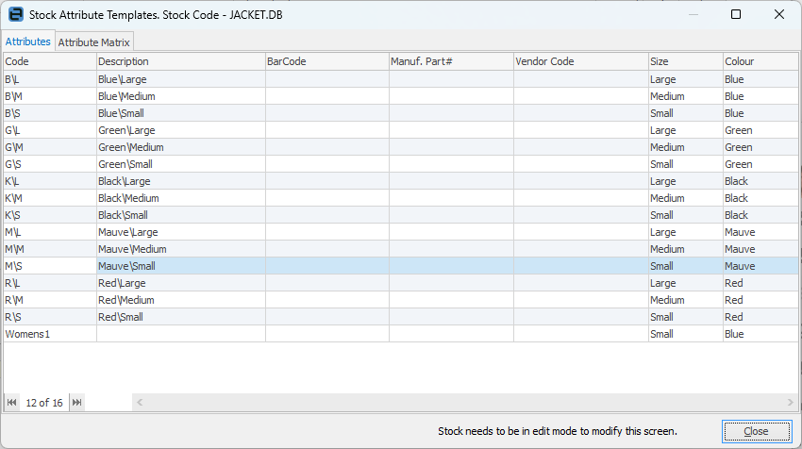802x449 pixels.
Task: Select the G\M code cell
Action: (x=50, y=147)
